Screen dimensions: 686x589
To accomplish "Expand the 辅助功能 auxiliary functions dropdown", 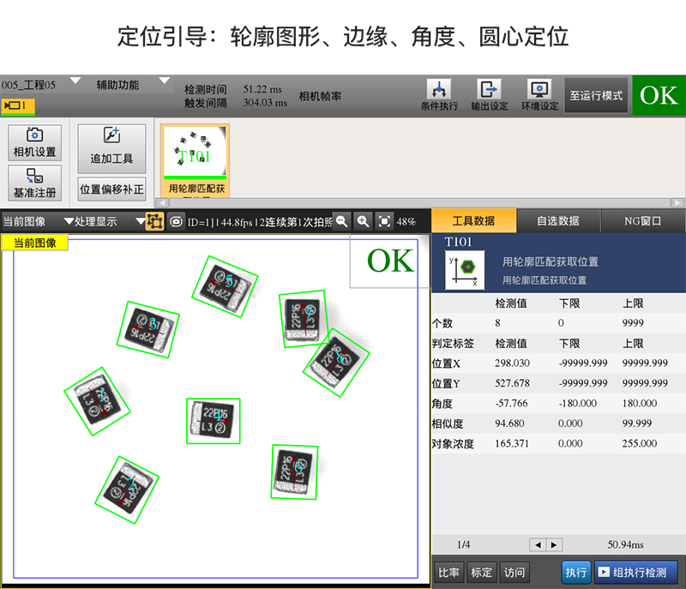I will coord(129,84).
